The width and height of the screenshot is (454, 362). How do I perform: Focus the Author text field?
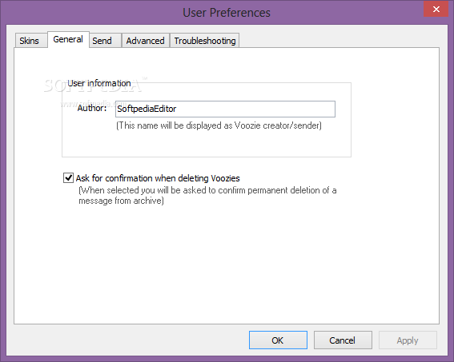[225, 109]
